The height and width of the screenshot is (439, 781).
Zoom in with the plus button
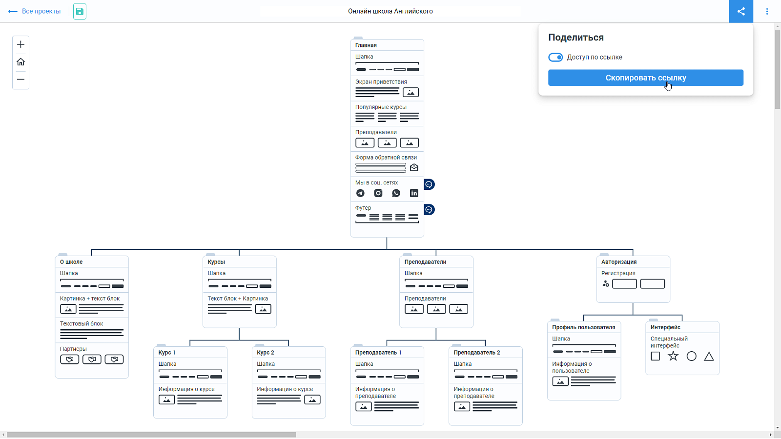click(x=21, y=44)
